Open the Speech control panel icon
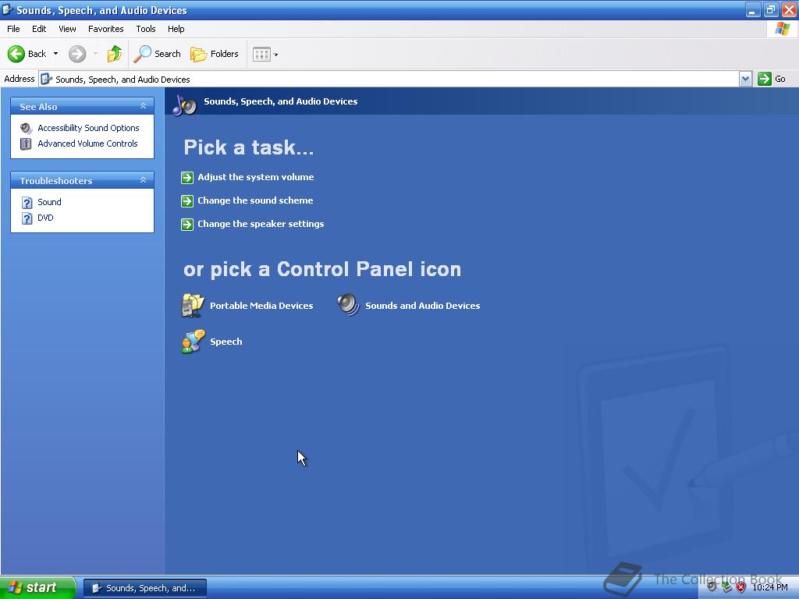This screenshot has height=599, width=799. [x=194, y=342]
